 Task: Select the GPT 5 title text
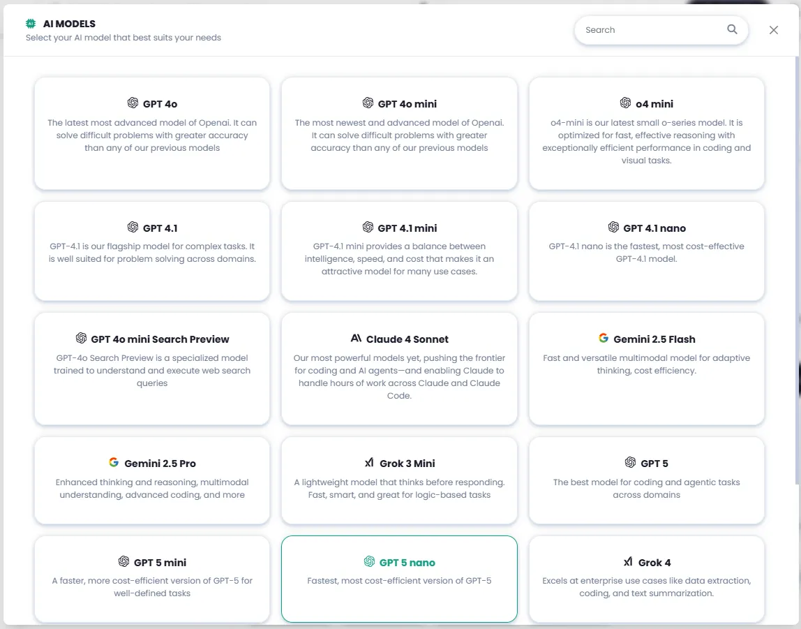[x=654, y=464]
